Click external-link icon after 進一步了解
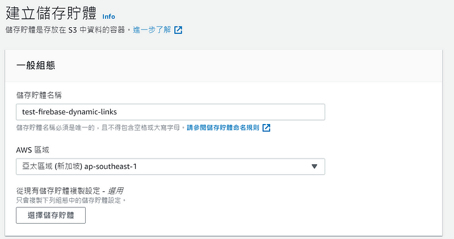454x239 pixels. (x=178, y=30)
